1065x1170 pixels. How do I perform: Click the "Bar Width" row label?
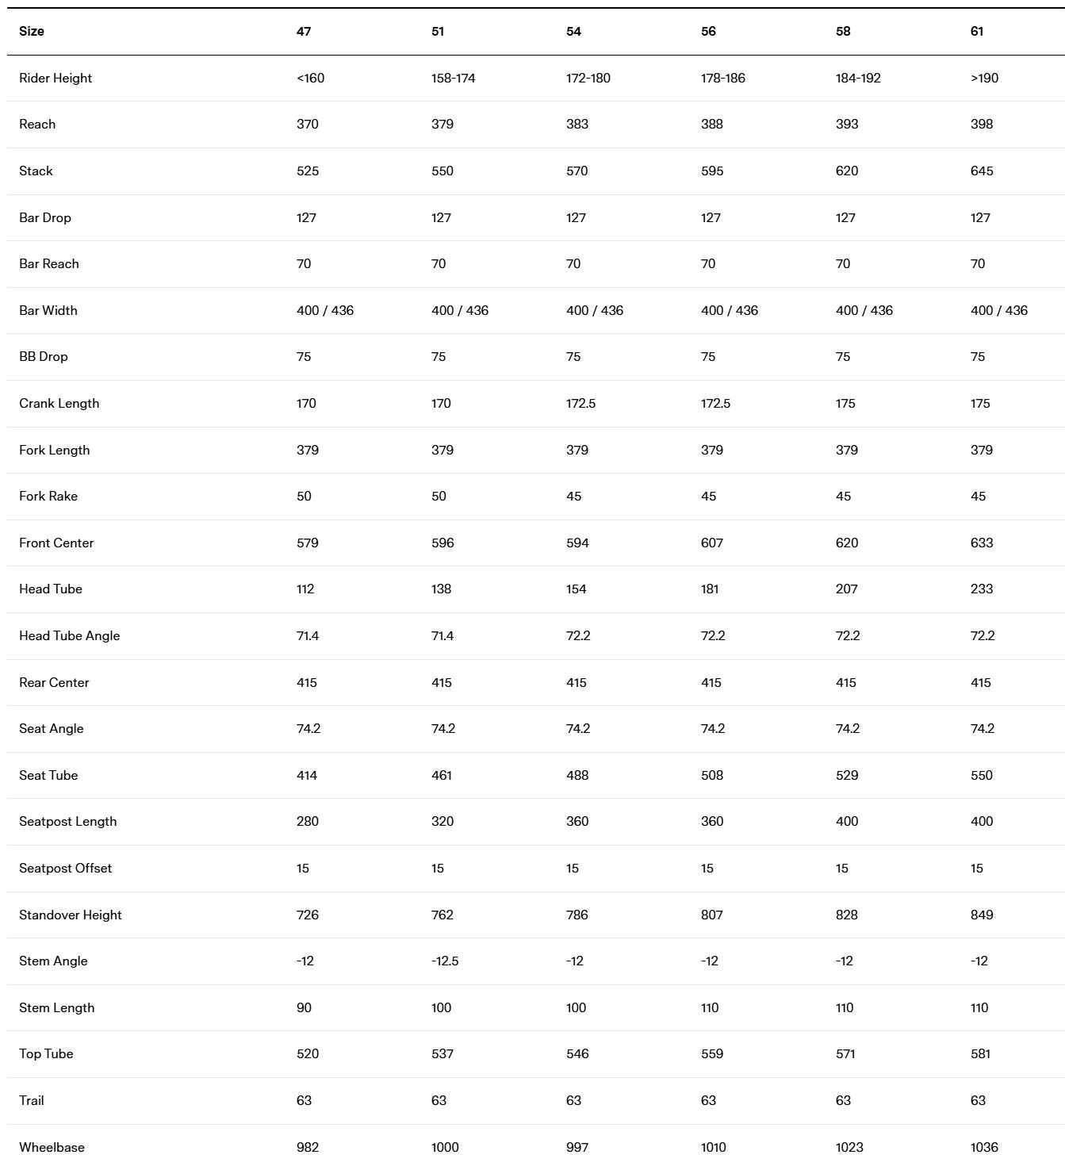[x=48, y=310]
